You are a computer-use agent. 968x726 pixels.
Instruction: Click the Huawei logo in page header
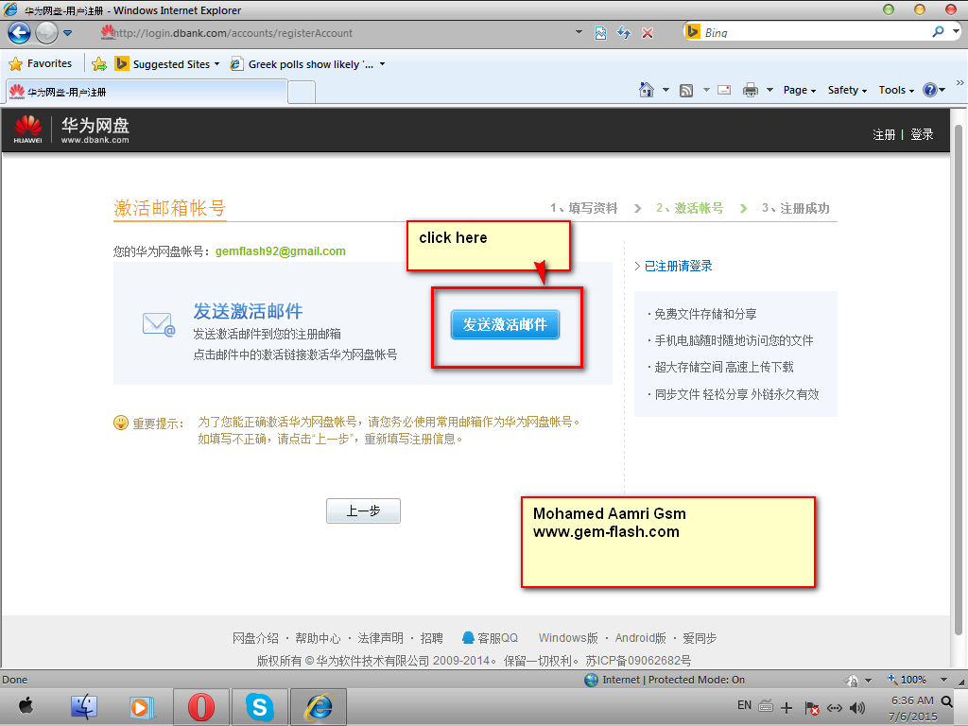pyautogui.click(x=27, y=129)
